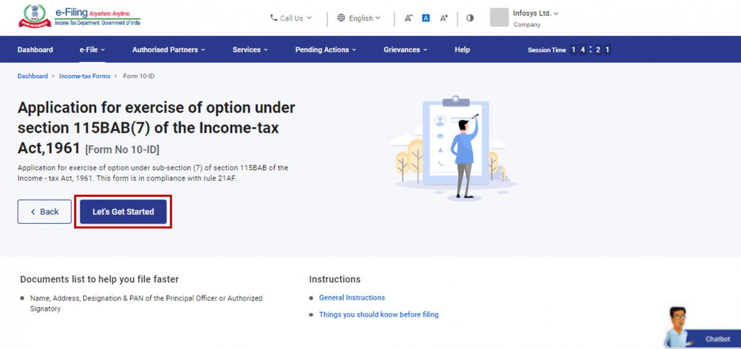Screen dimensions: 741x349
Task: Click the Infosys Ltd. profile avatar
Action: pos(499,17)
